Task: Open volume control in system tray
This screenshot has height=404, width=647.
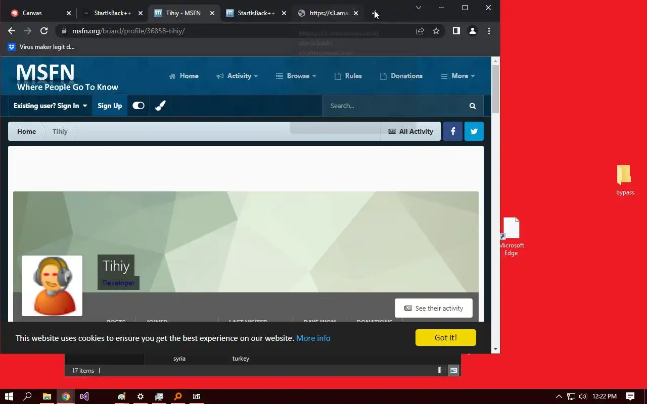Action: coord(583,396)
